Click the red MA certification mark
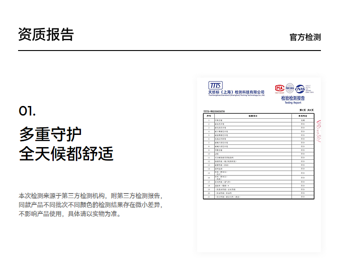Viewport: 339px width, 268px height. (279, 88)
